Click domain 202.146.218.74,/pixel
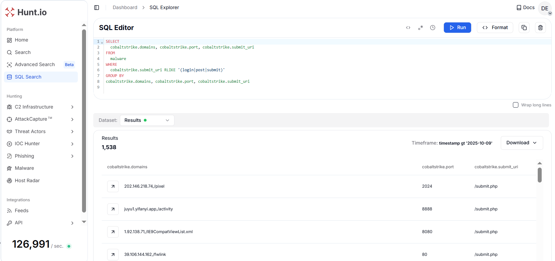 tap(144, 186)
